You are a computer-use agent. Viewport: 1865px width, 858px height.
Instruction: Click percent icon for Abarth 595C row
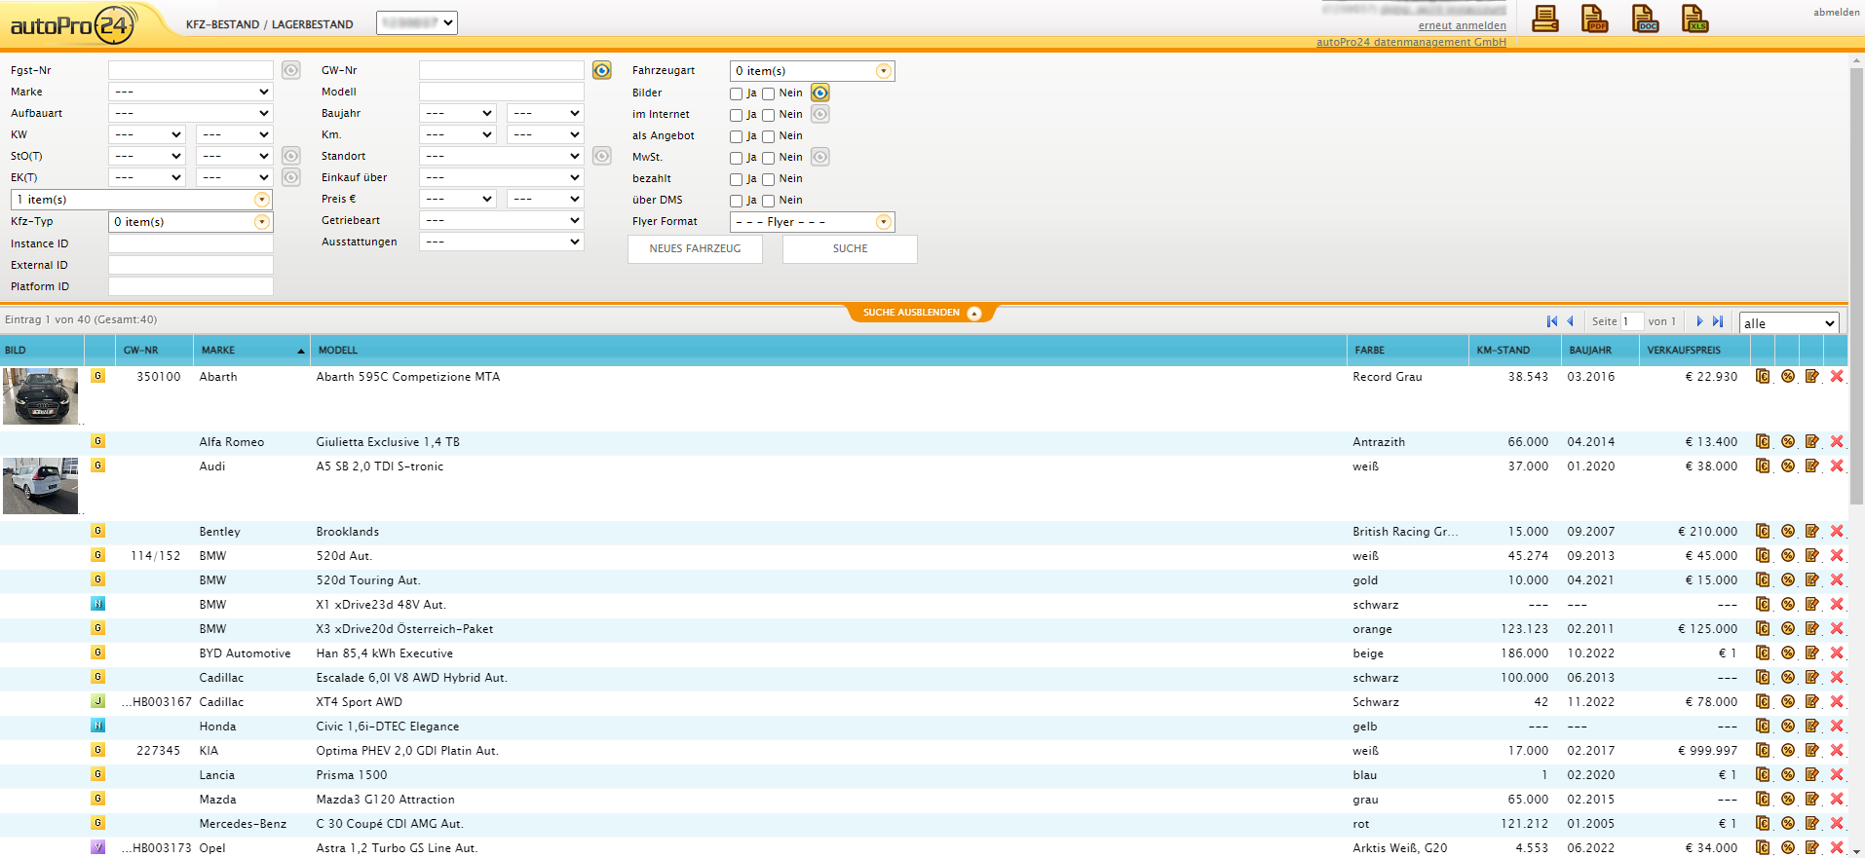1788,376
